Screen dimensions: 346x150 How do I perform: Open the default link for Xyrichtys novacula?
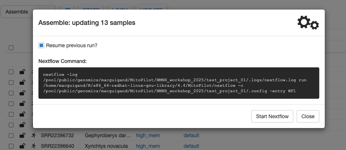pyautogui.click(x=191, y=146)
